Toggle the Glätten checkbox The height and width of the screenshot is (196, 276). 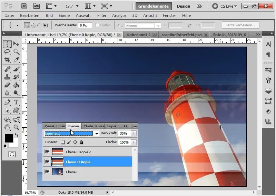[x=97, y=25]
